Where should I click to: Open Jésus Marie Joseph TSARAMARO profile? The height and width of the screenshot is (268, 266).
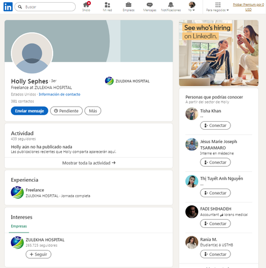pyautogui.click(x=219, y=145)
